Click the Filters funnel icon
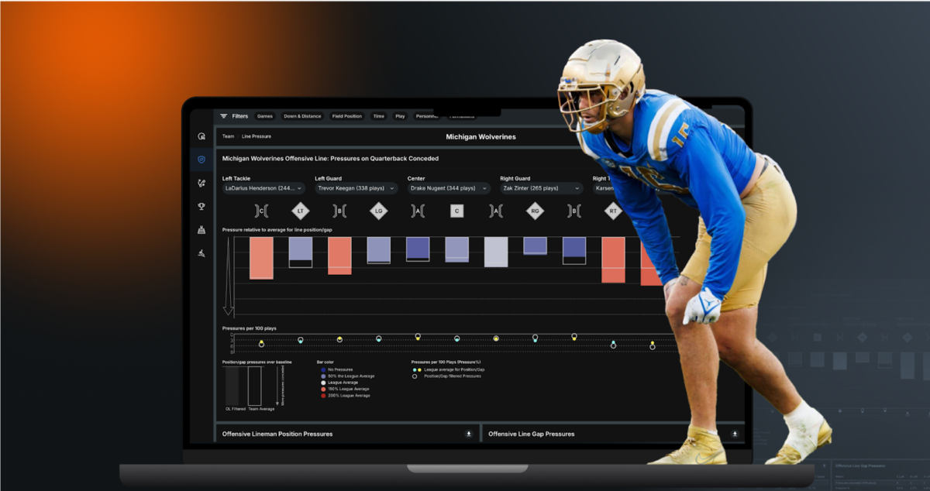 [223, 116]
